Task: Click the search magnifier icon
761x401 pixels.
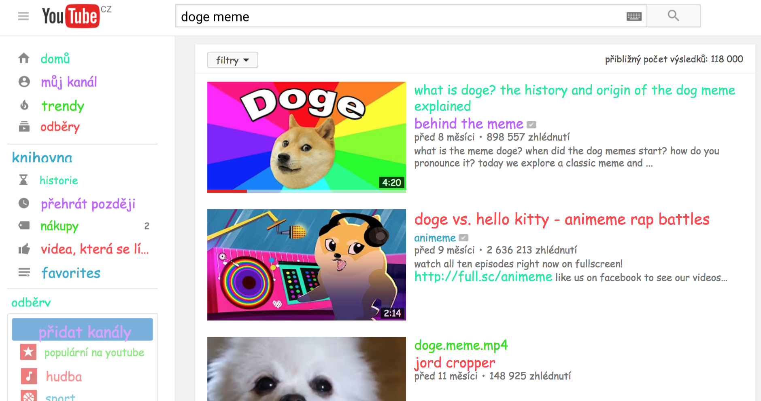Action: coord(673,15)
